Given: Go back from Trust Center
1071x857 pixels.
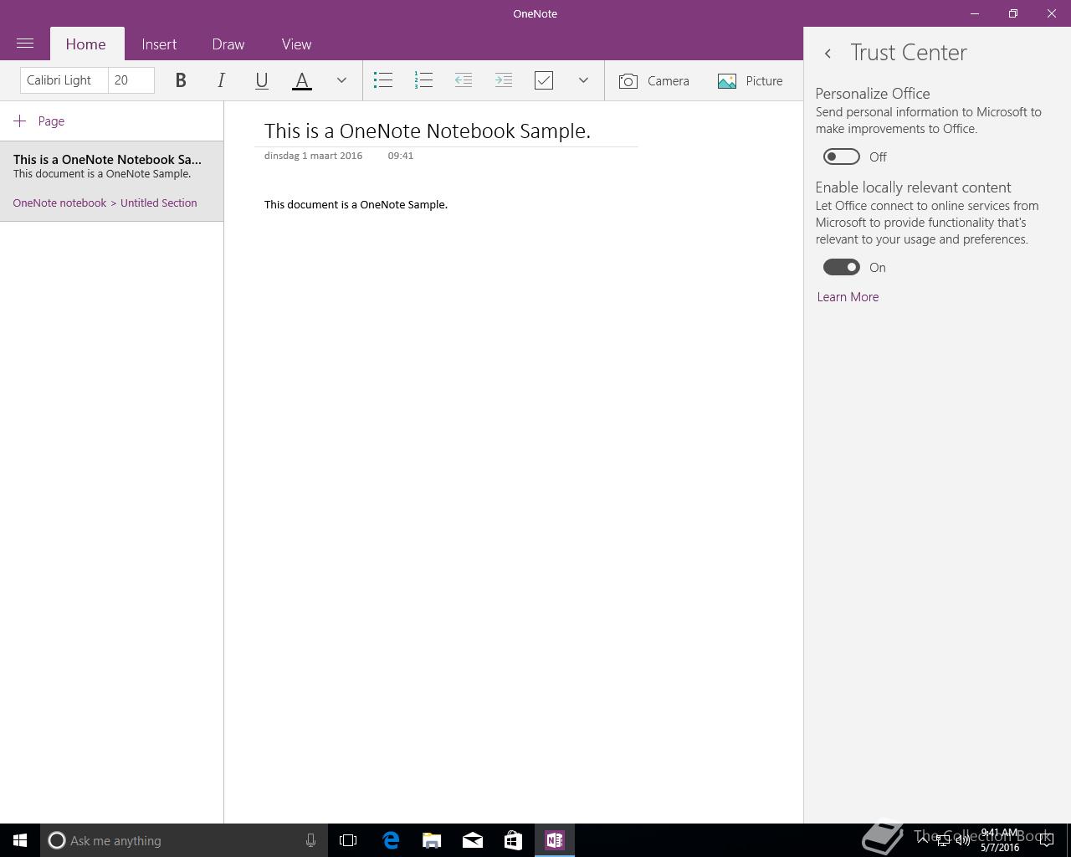Looking at the screenshot, I should (828, 53).
